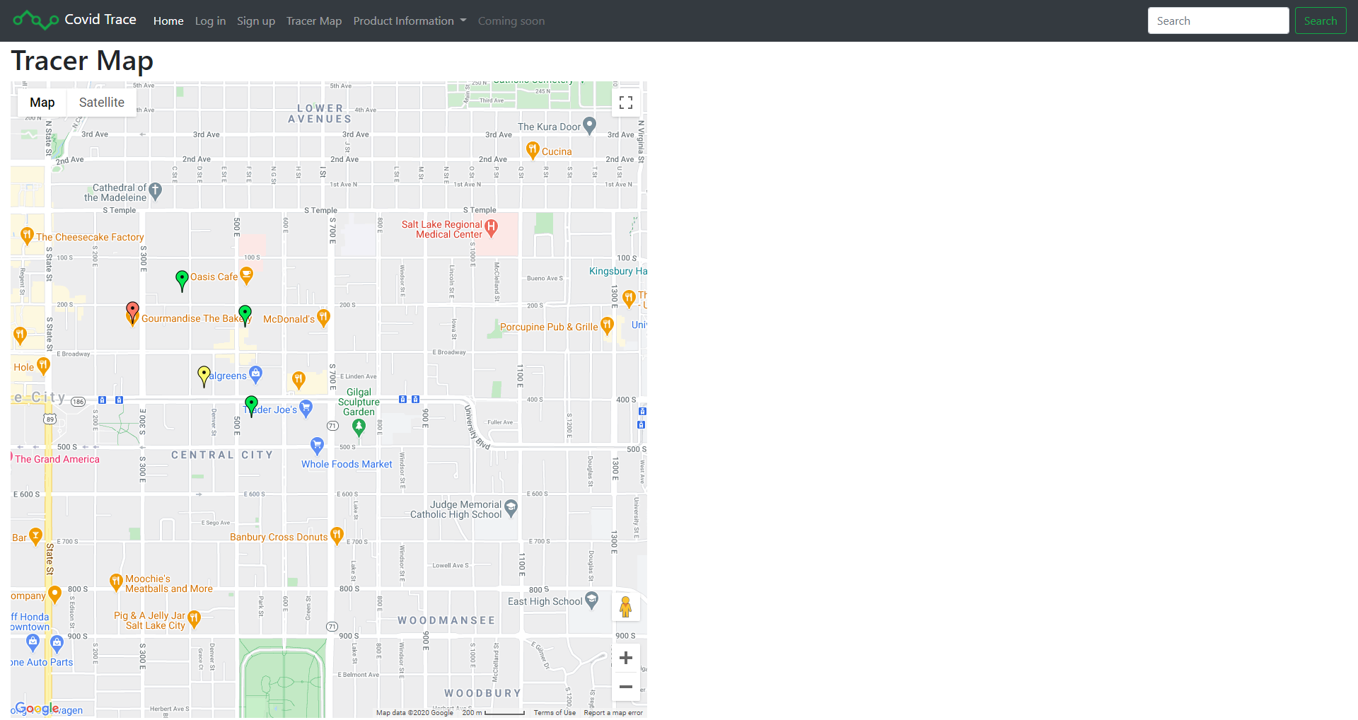Open the Home nav link
The height and width of the screenshot is (720, 1358).
(168, 21)
